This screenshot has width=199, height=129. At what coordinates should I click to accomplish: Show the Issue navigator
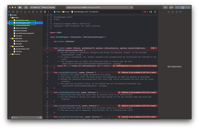(x=25, y=12)
